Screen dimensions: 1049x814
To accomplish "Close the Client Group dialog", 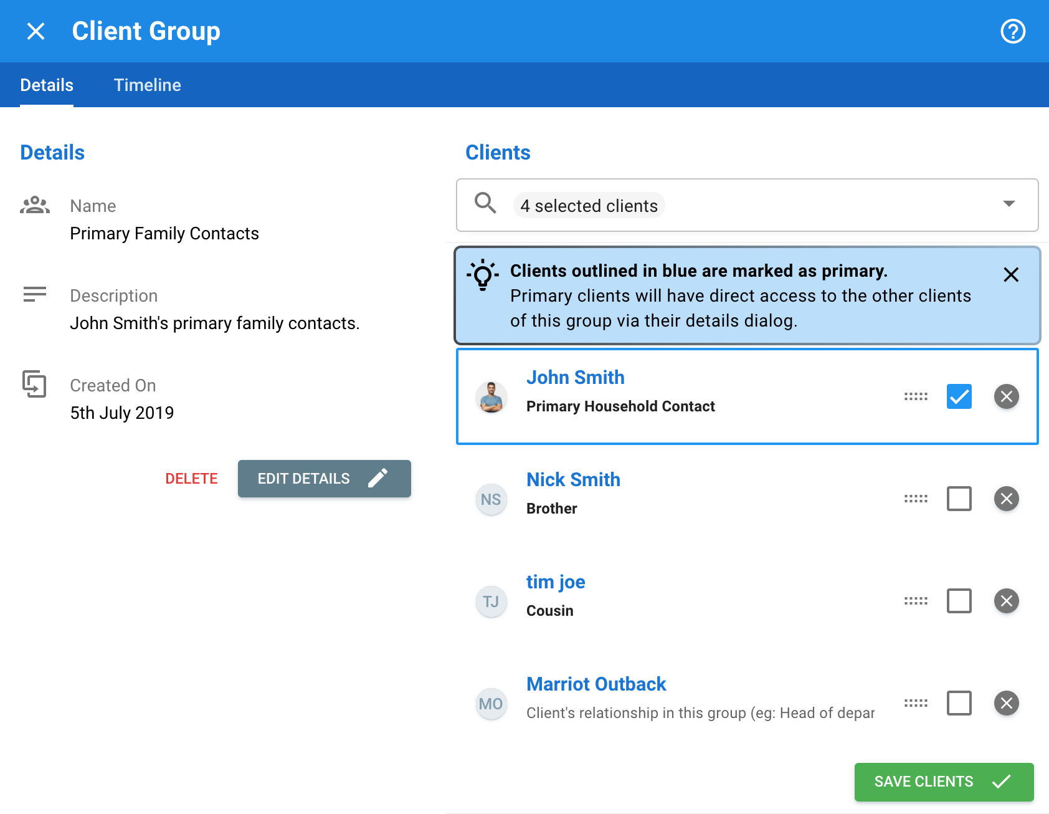I will pos(36,31).
